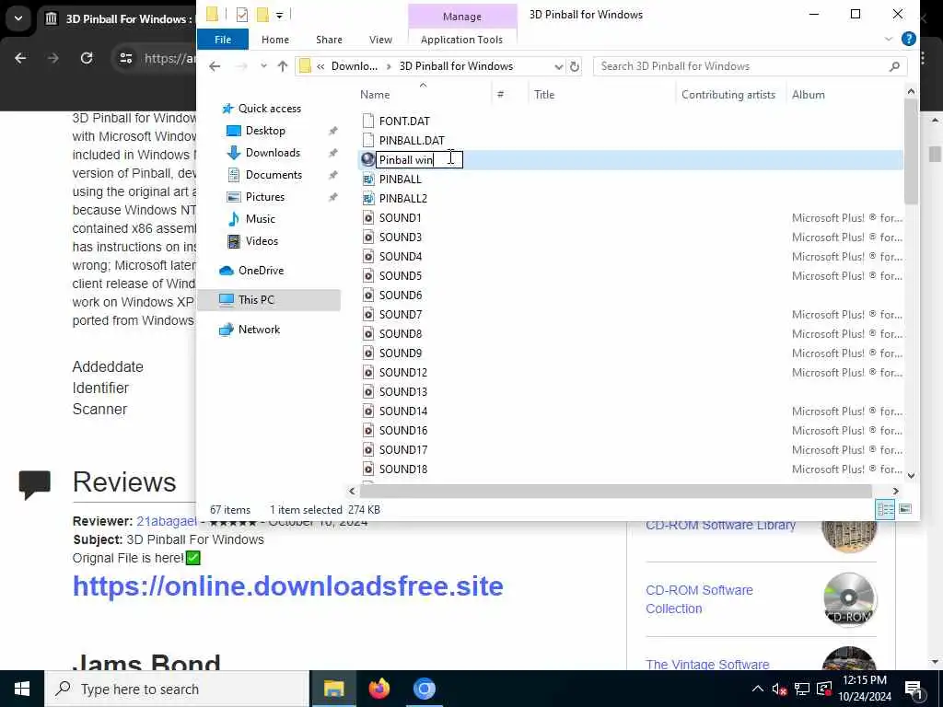
Task: Open The Vintage Software link
Action: coord(707,665)
